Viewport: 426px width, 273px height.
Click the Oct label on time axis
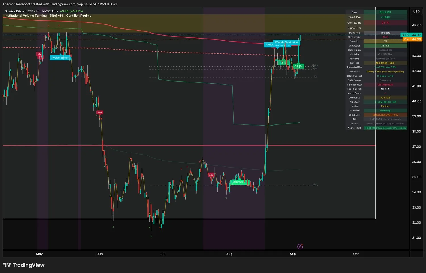point(356,254)
